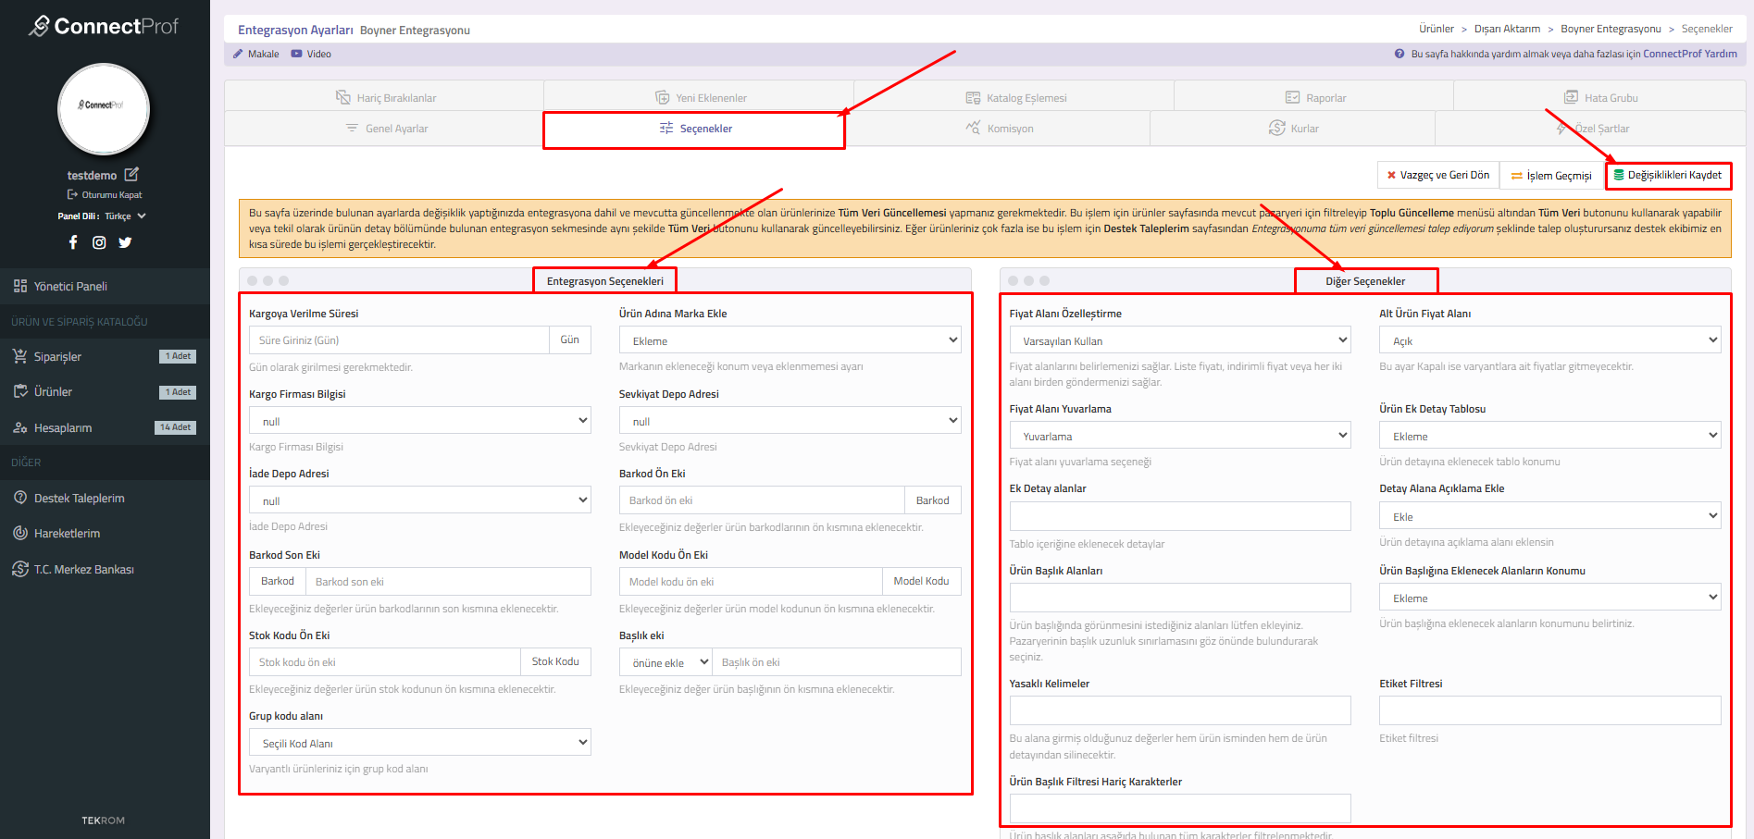Click the Hesaplarım users icon
The width and height of the screenshot is (1754, 839).
[20, 427]
